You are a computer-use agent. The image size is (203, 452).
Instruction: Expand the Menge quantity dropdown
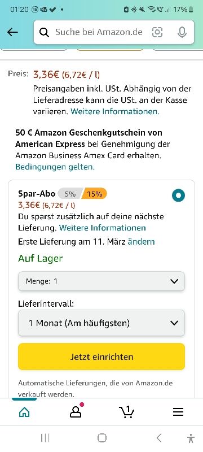coord(101,281)
